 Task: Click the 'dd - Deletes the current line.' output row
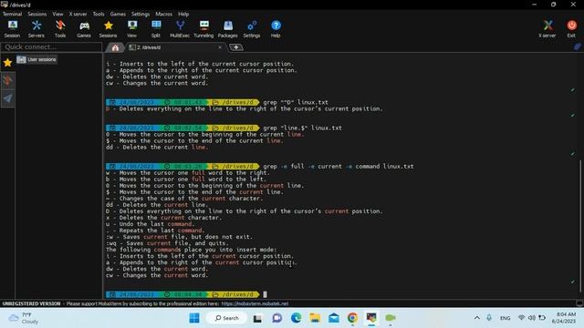pyautogui.click(x=156, y=205)
